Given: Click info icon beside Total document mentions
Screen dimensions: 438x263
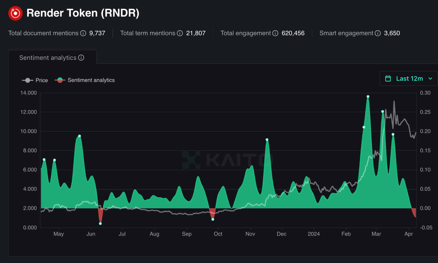Looking at the screenshot, I should (x=83, y=33).
